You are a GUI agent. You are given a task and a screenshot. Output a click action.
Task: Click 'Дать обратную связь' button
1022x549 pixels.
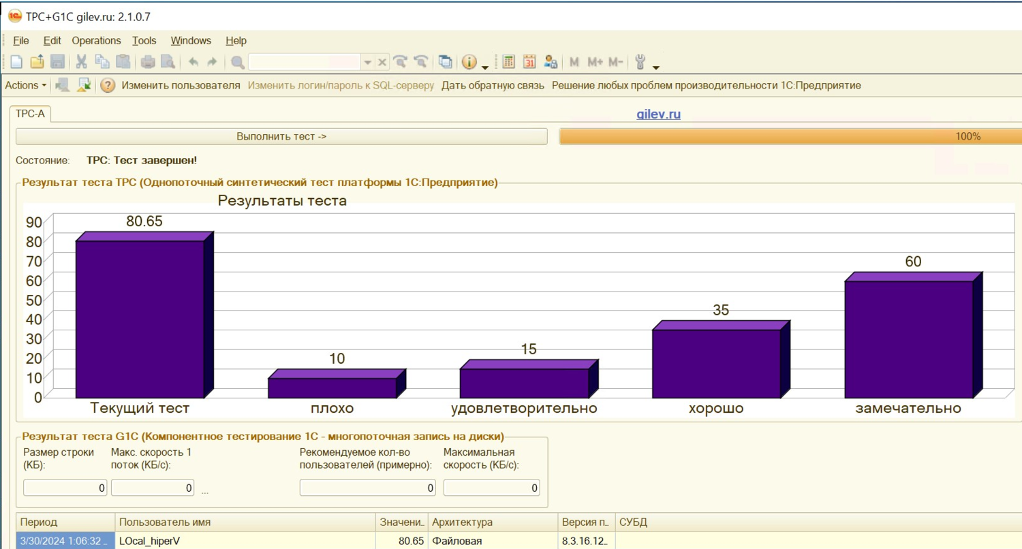pyautogui.click(x=493, y=85)
